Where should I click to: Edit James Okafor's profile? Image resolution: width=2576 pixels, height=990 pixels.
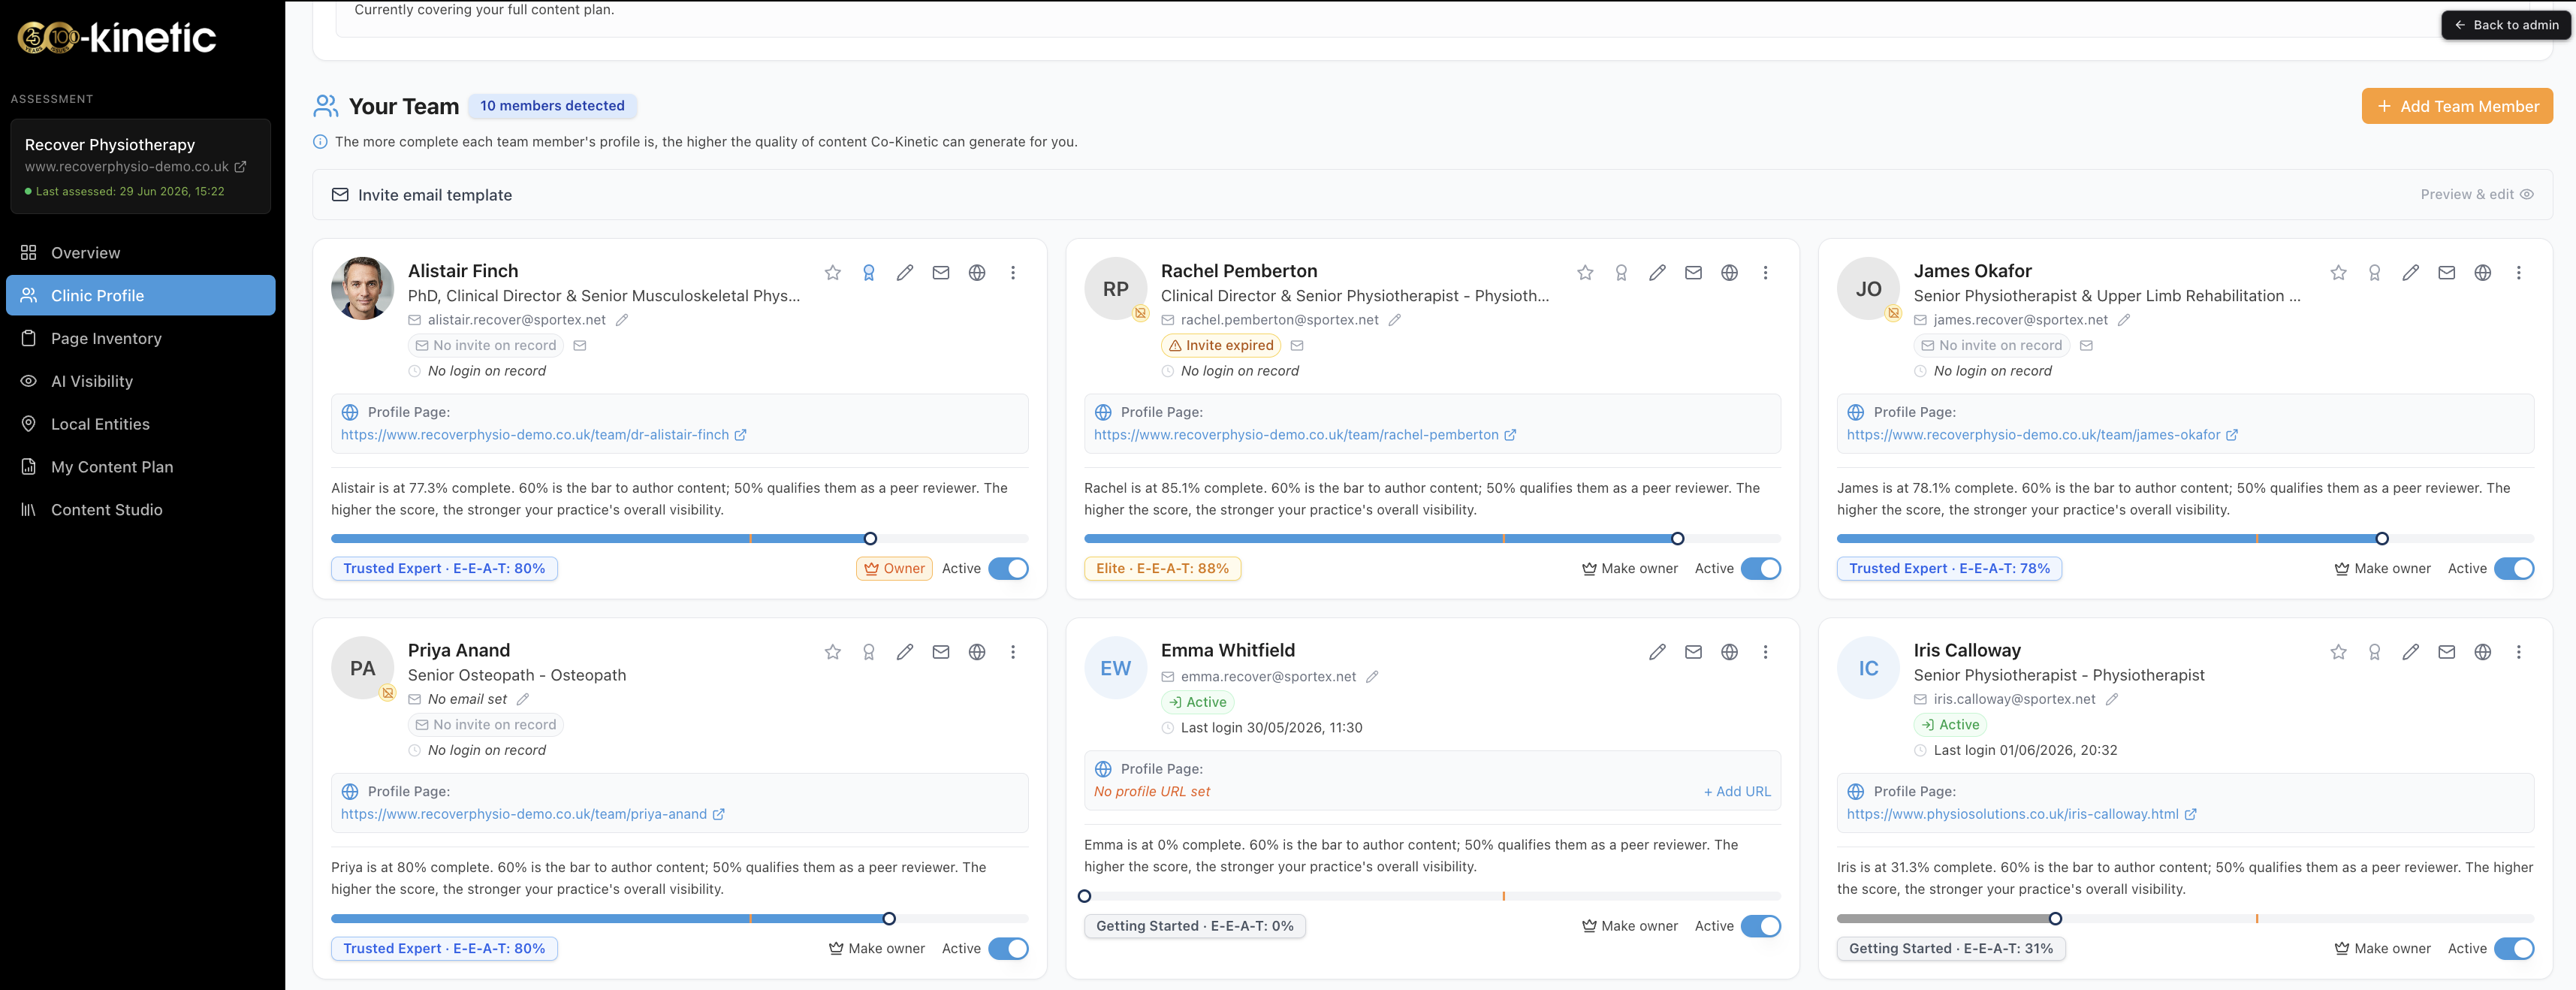coord(2410,273)
